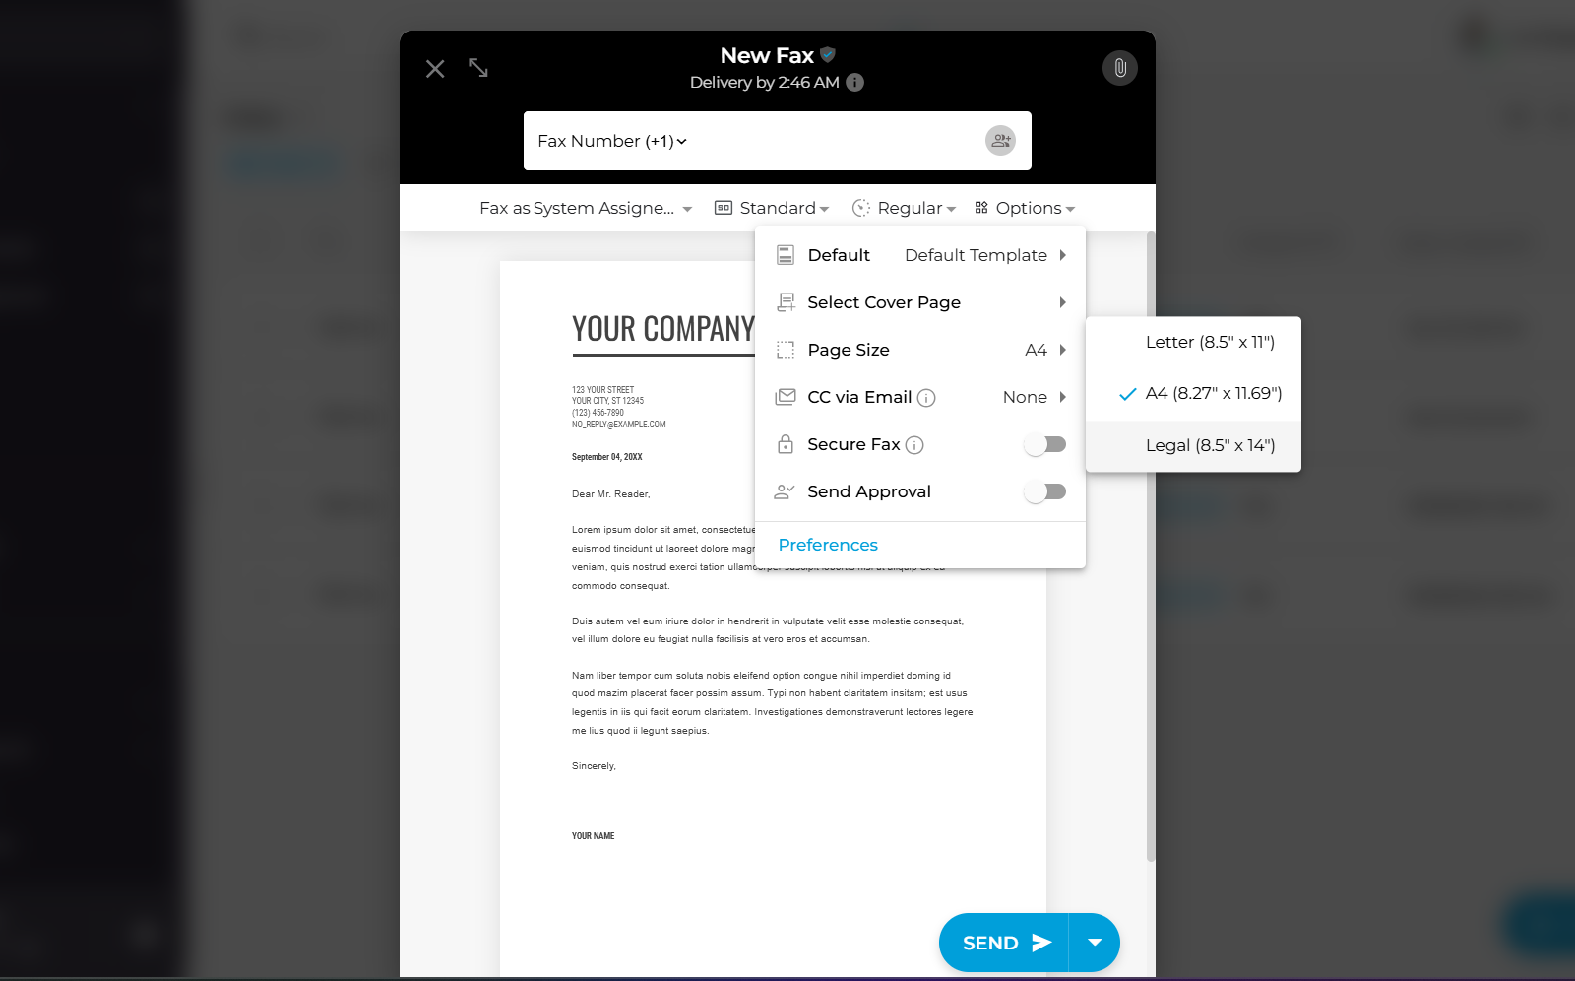Open the Default Template submenu
1575x981 pixels.
920,255
